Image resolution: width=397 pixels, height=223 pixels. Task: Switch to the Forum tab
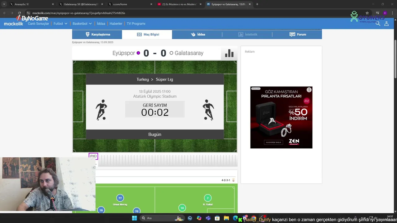297,34
